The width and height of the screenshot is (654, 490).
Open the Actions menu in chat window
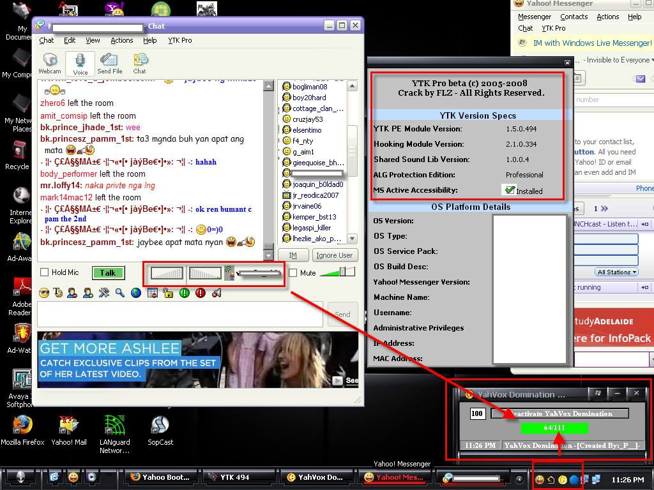coord(122,40)
